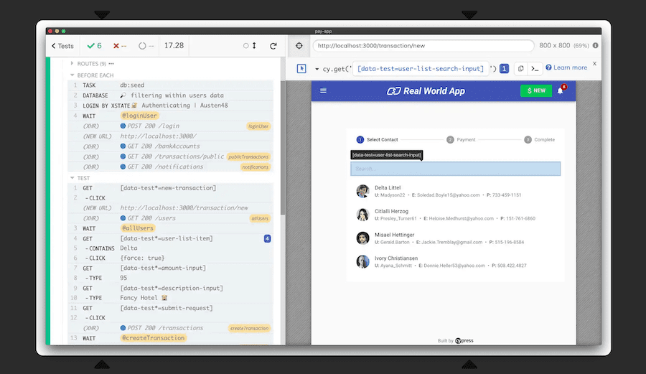
Task: Click the user list search input
Action: point(455,169)
